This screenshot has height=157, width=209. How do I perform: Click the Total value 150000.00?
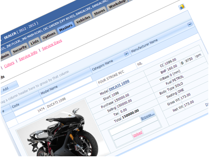coord(130,114)
